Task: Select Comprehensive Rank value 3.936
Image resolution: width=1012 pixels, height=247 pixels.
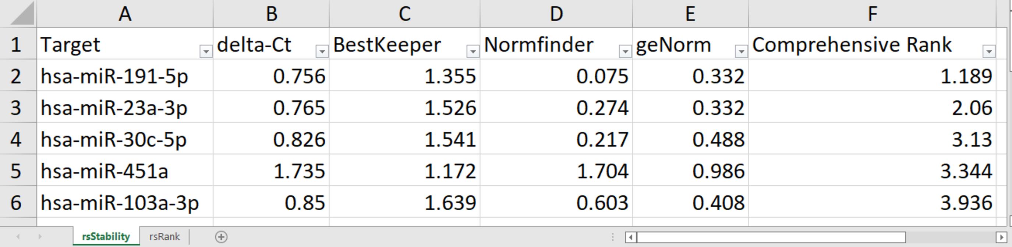Action: click(872, 202)
